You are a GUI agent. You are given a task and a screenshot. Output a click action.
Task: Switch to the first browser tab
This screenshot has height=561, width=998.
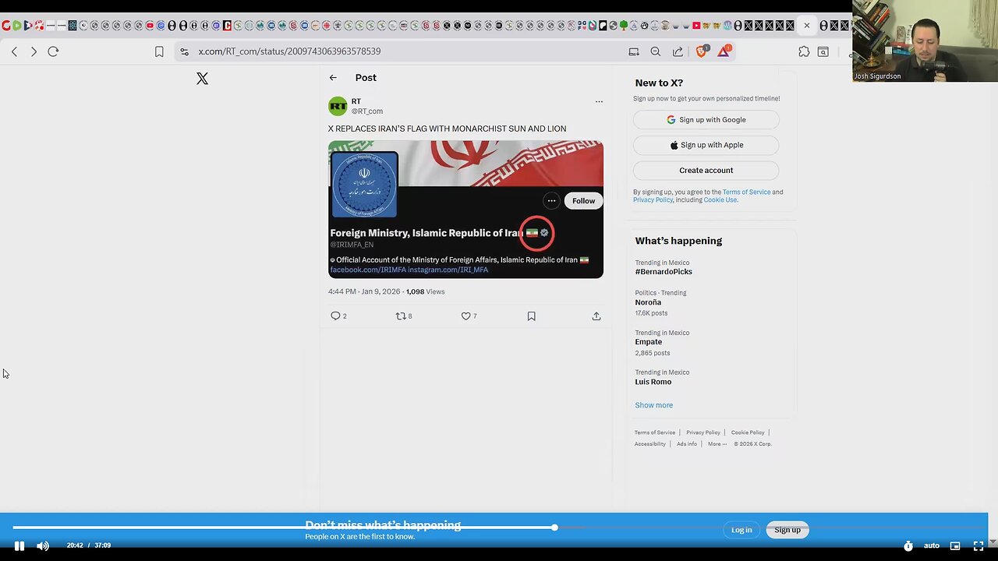click(6, 26)
